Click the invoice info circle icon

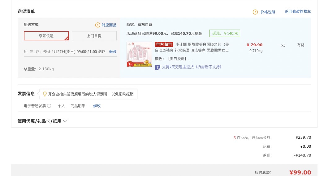point(49,106)
